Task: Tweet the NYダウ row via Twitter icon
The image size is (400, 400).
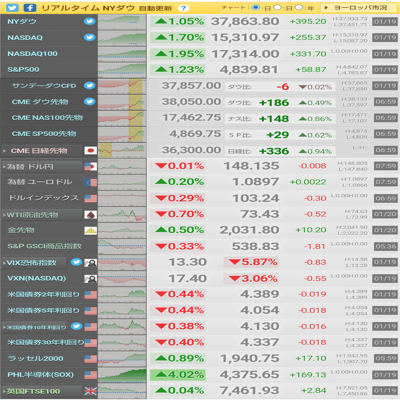Action: pyautogui.click(x=90, y=21)
